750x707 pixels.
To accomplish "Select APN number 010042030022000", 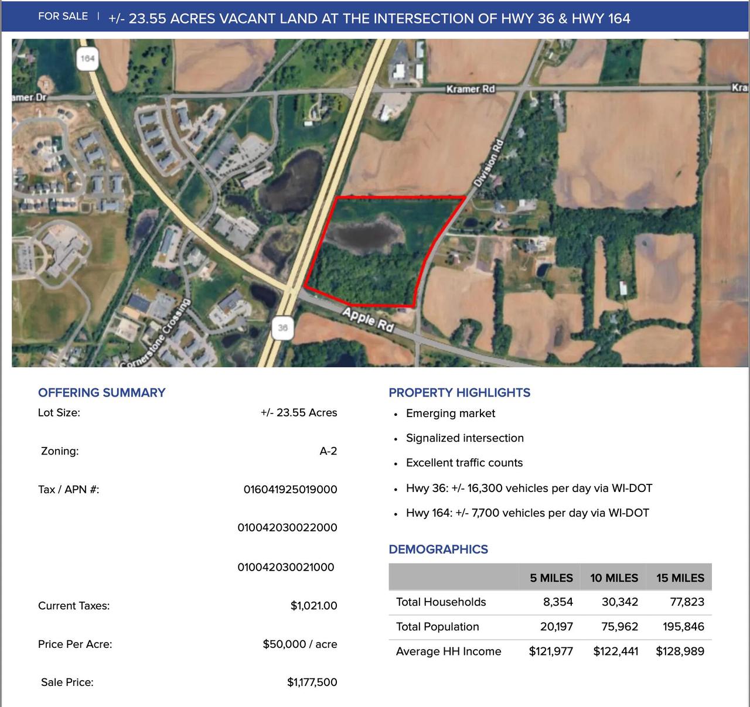I will pos(287,528).
